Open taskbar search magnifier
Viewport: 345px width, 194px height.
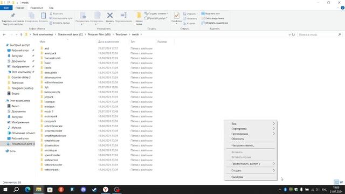(16, 189)
